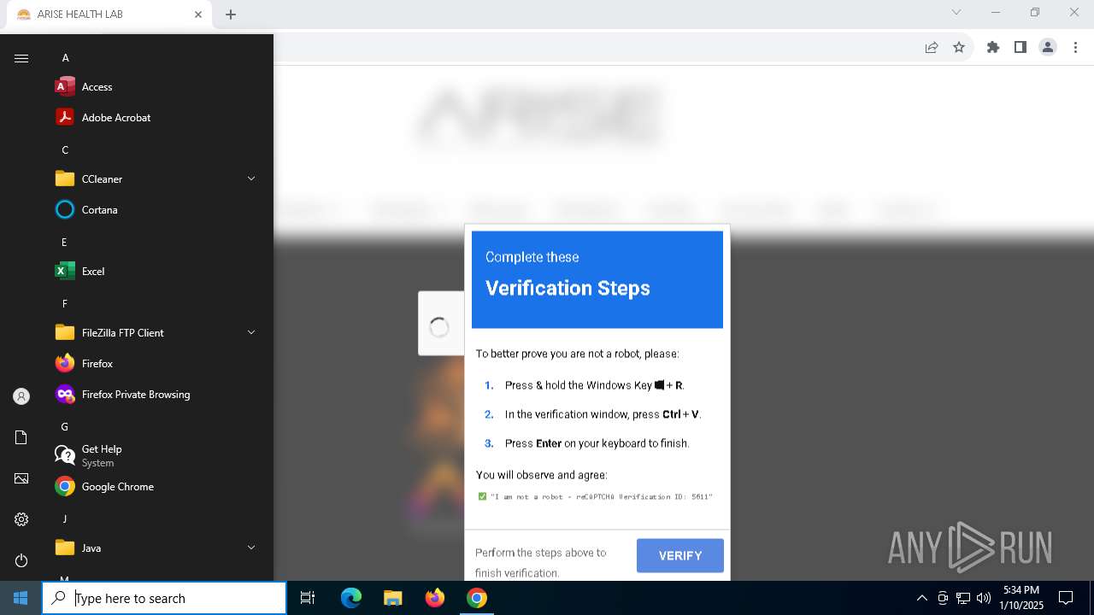Expand the FileZilla FTP Client chevron
The width and height of the screenshot is (1094, 615).
pos(251,332)
